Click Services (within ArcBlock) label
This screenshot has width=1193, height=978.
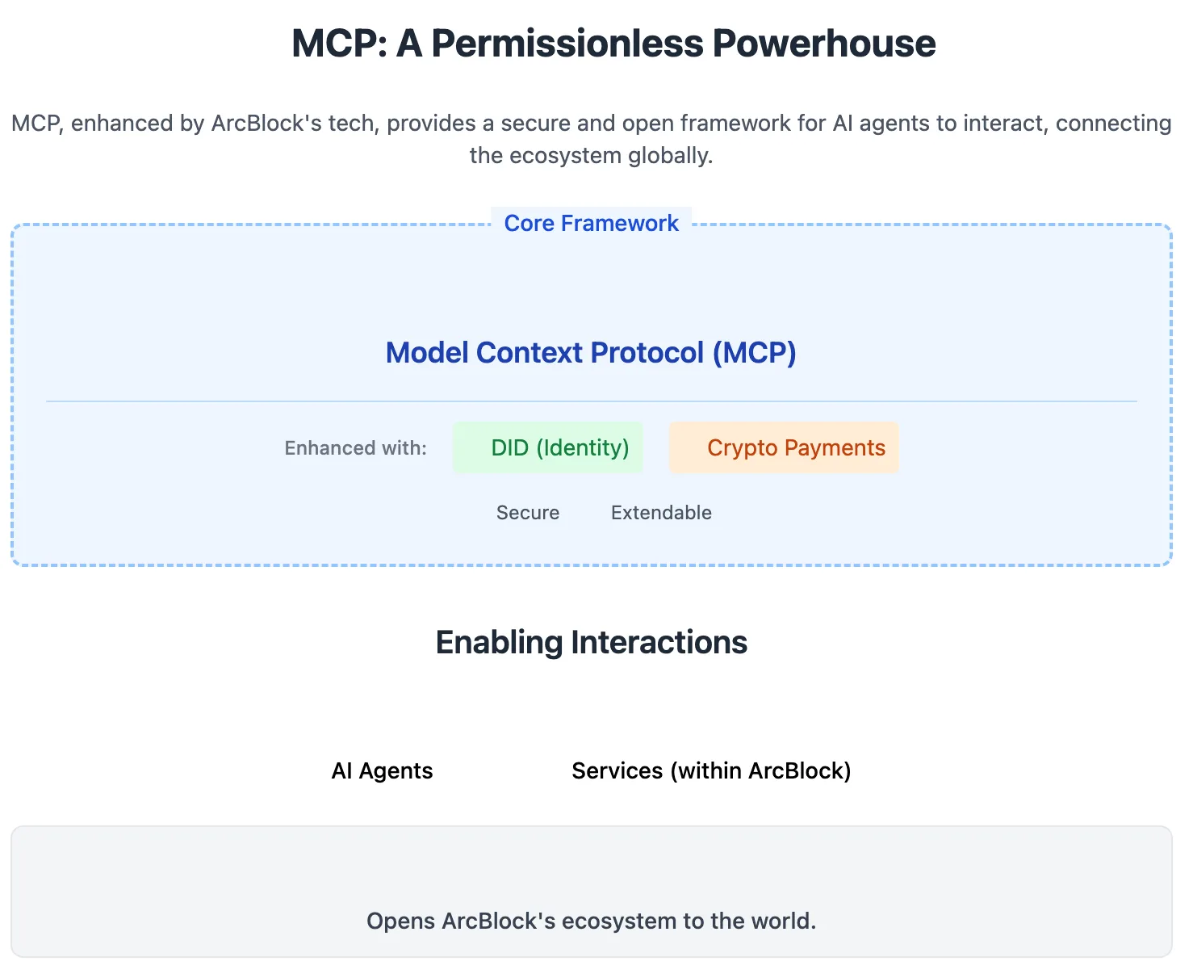tap(711, 770)
